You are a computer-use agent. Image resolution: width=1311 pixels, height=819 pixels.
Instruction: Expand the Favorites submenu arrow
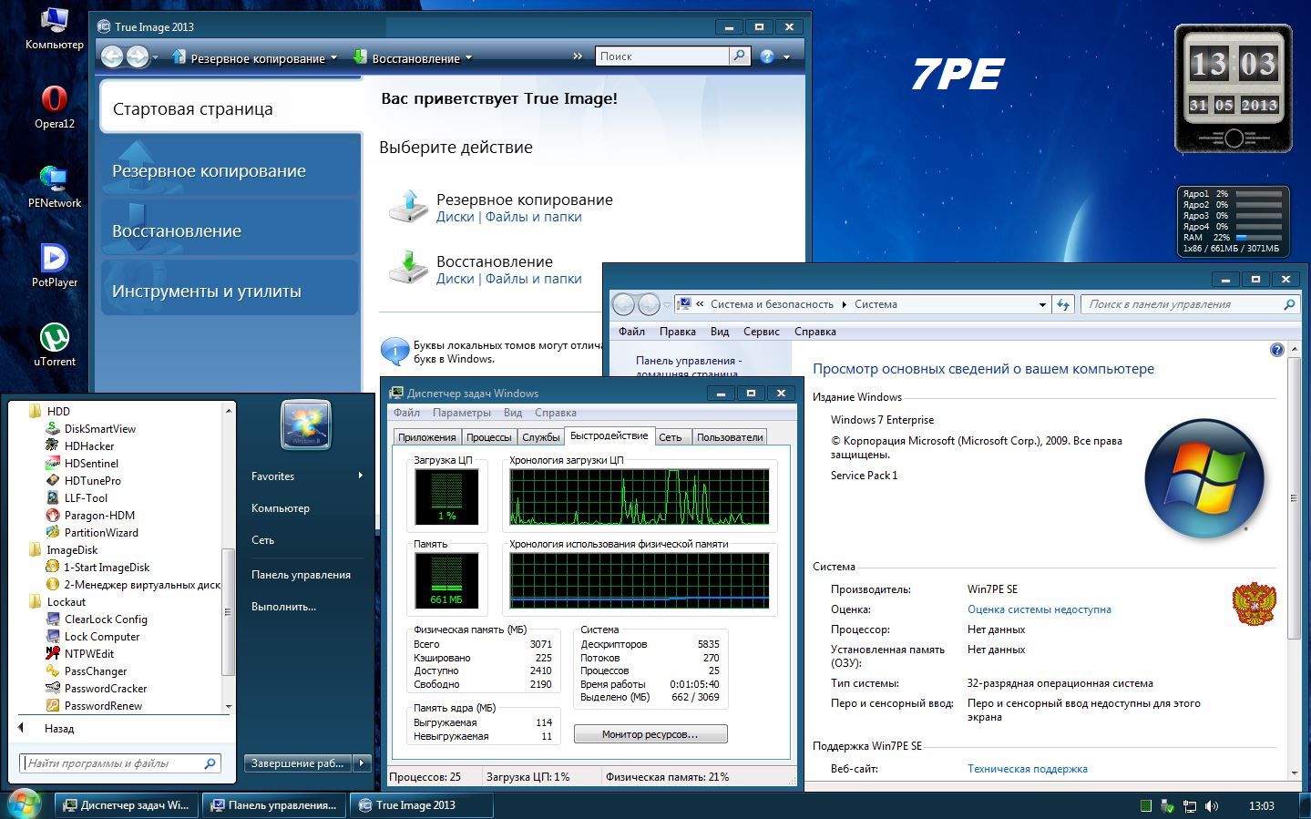click(x=361, y=476)
